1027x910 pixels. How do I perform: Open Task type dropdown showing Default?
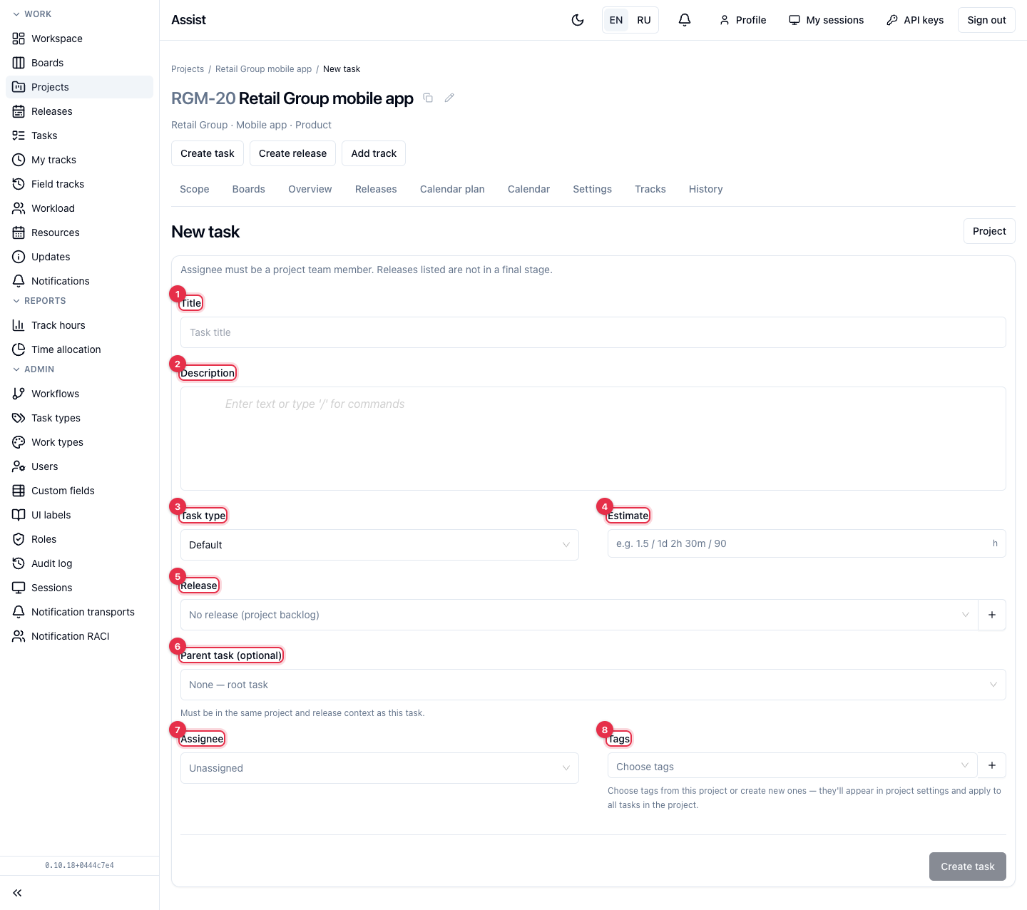point(379,545)
